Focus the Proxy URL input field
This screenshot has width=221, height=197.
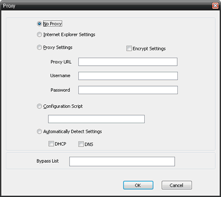pos(128,62)
